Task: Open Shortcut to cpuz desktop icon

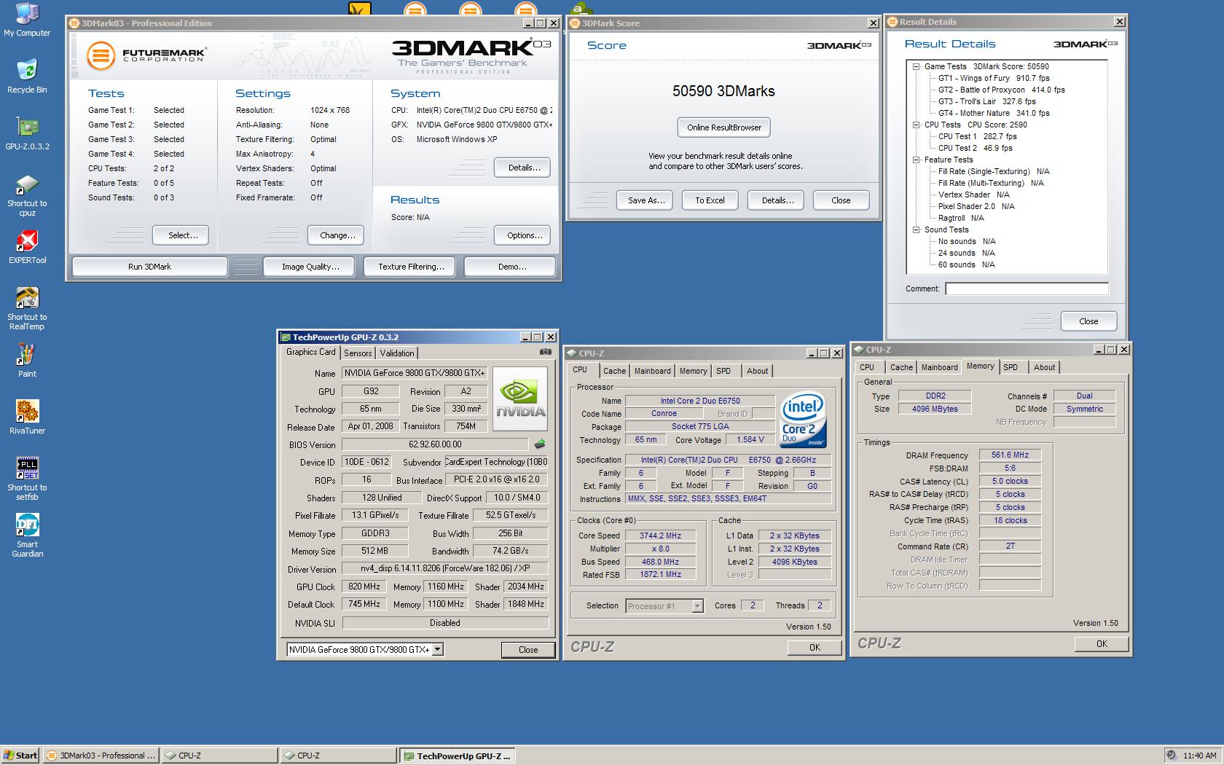Action: click(x=27, y=195)
